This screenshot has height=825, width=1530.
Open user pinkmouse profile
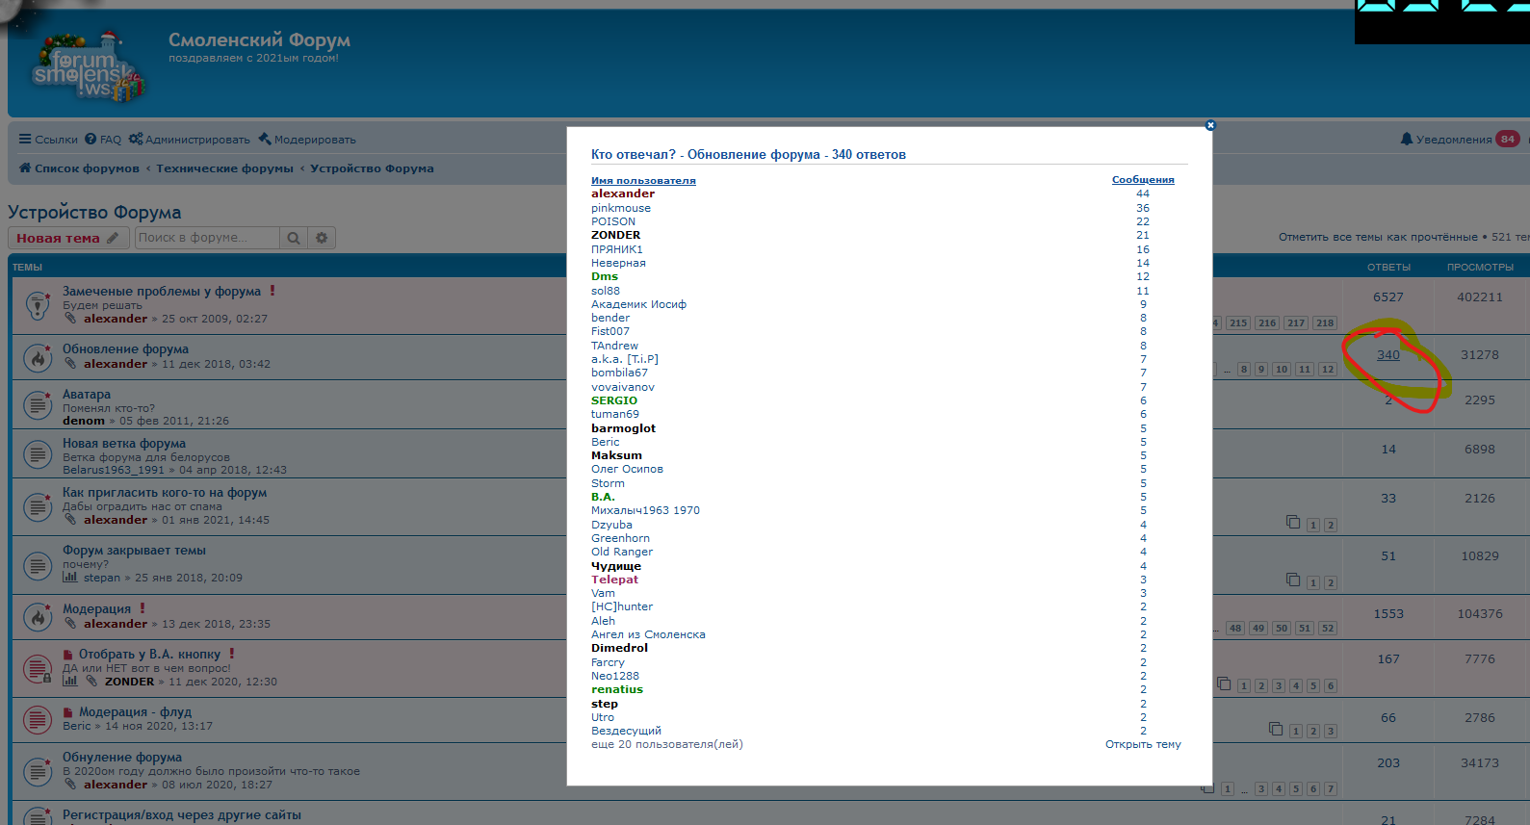pyautogui.click(x=621, y=208)
